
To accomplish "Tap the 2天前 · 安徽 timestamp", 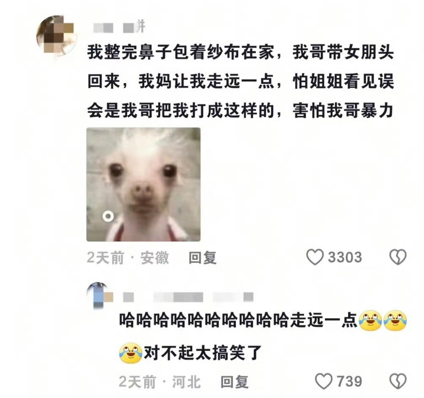I will click(128, 257).
